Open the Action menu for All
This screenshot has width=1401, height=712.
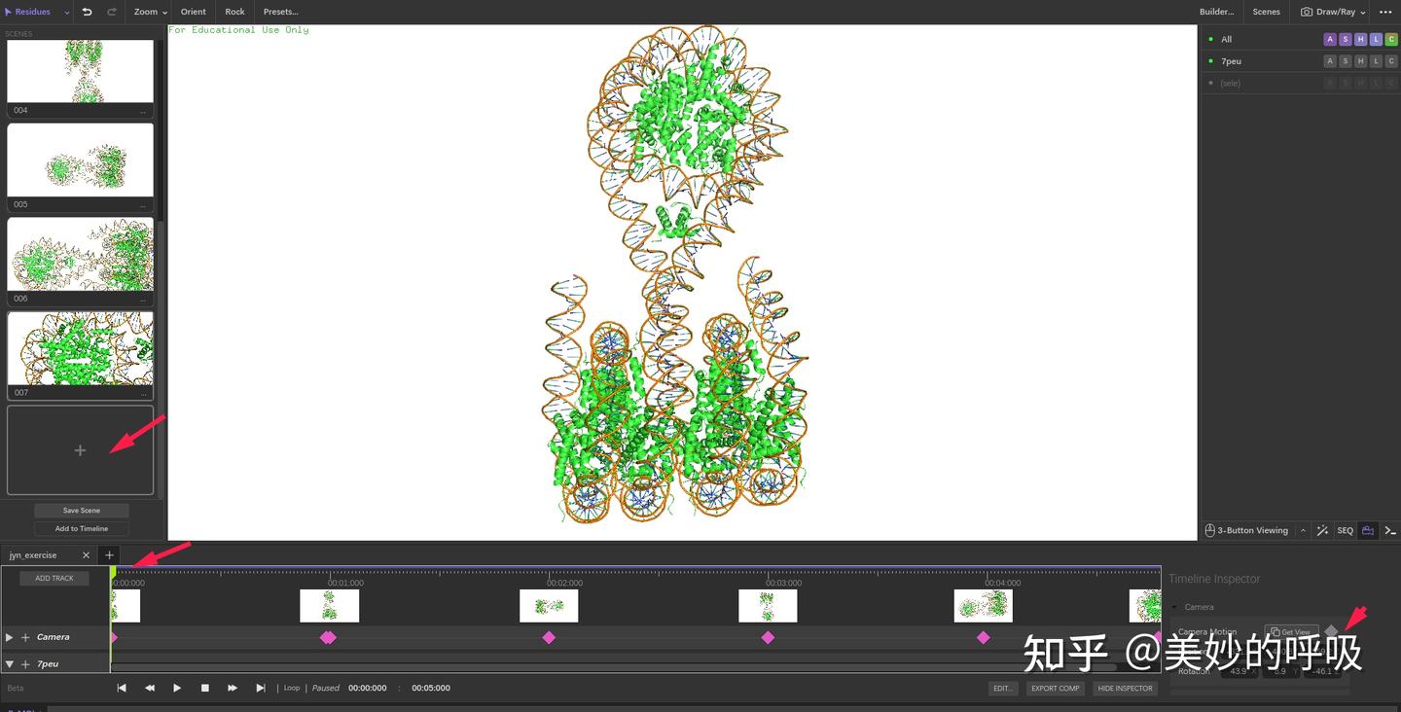pos(1330,39)
